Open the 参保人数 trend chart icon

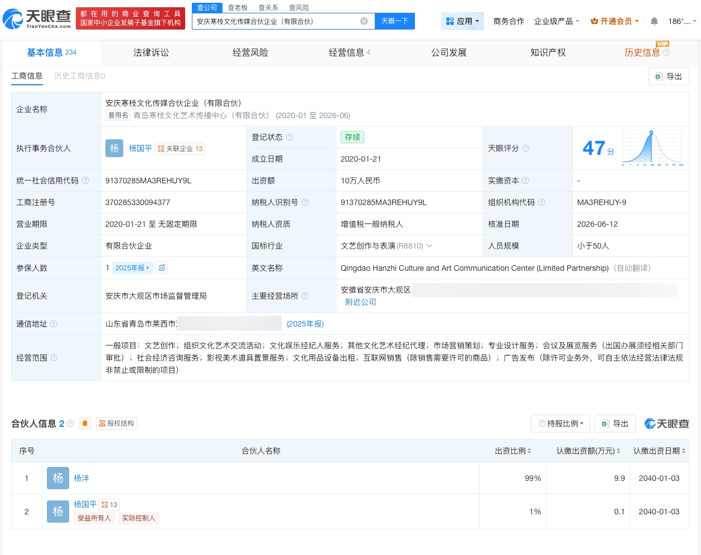pos(162,268)
